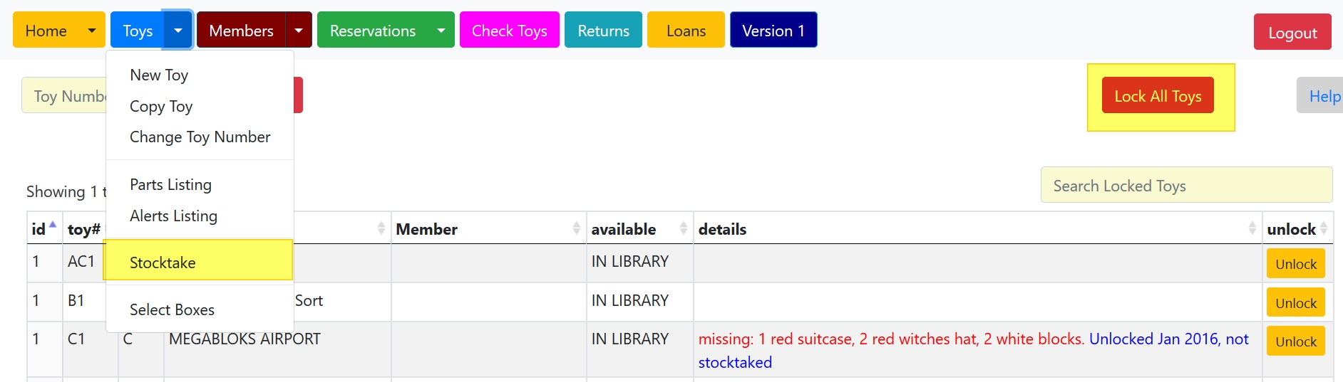Open the Home dropdown arrow
This screenshot has width=1343, height=382.
[91, 31]
